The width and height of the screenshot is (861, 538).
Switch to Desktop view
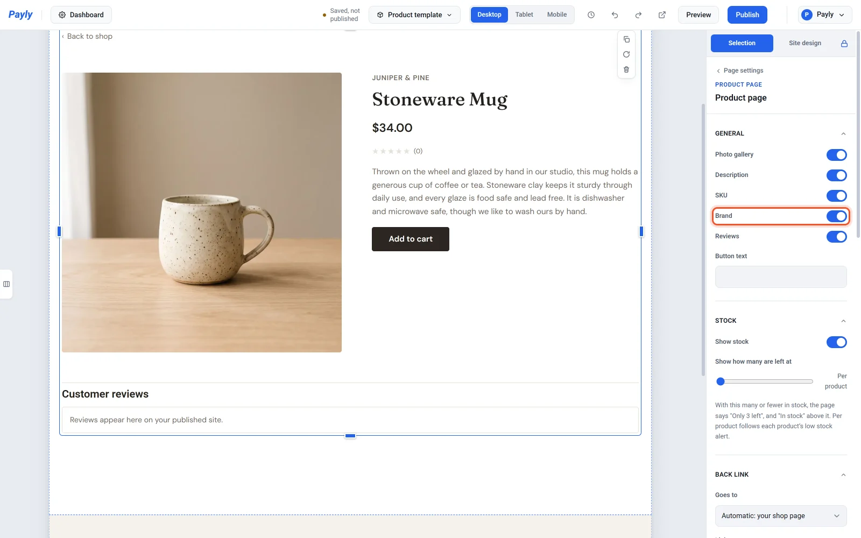(489, 15)
